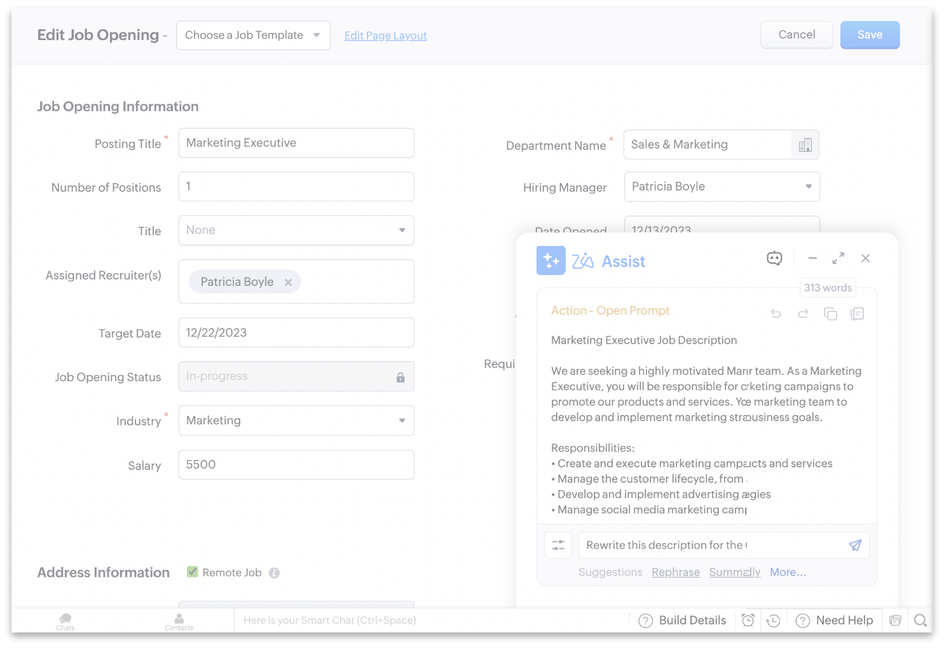Open the Industry dropdown
The width and height of the screenshot is (944, 648).
coord(296,421)
